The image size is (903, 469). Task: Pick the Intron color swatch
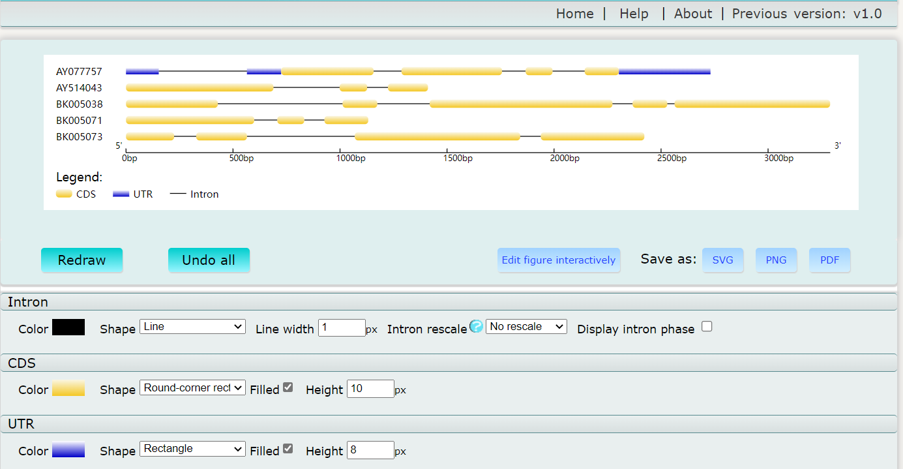pyautogui.click(x=68, y=327)
